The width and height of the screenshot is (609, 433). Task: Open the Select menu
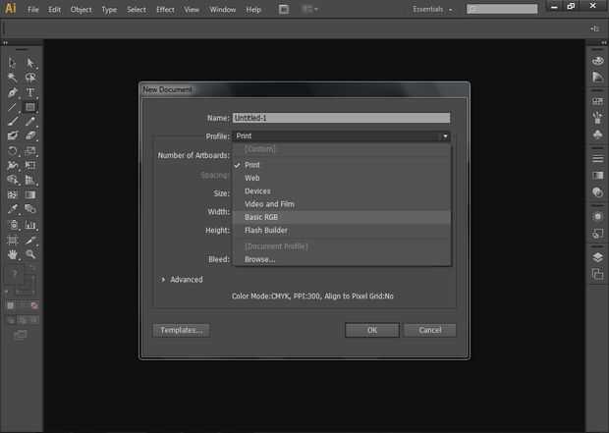(x=137, y=10)
